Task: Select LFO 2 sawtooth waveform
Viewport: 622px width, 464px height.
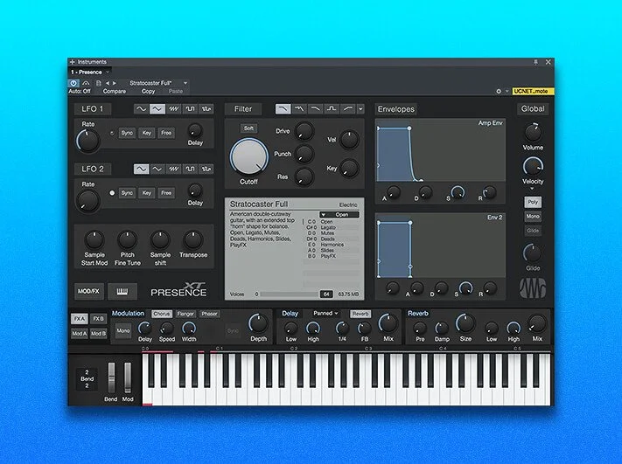Action: pyautogui.click(x=173, y=169)
